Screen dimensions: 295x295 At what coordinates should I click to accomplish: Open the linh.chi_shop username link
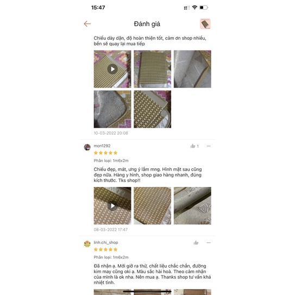106,242
